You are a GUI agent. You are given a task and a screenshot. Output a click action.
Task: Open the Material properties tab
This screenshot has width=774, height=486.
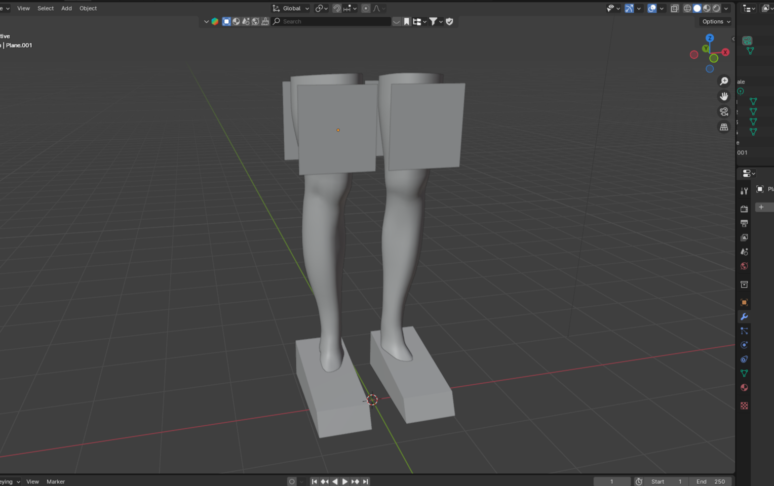click(x=744, y=387)
